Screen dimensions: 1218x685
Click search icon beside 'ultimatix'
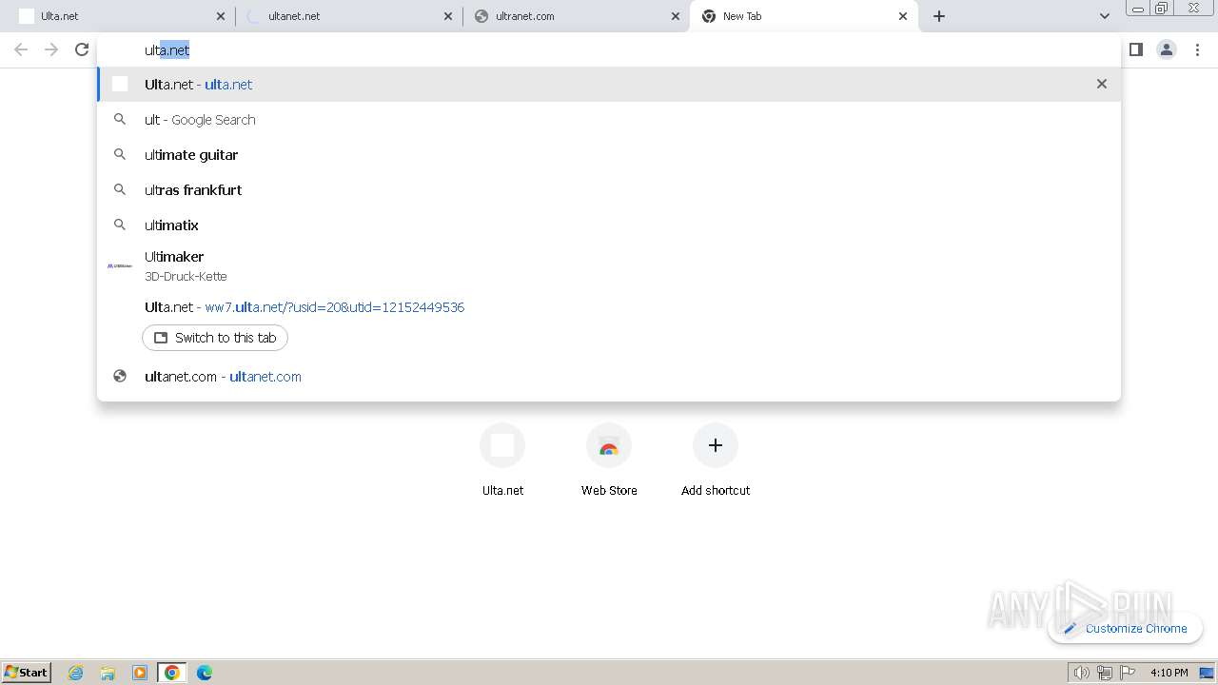click(x=120, y=225)
